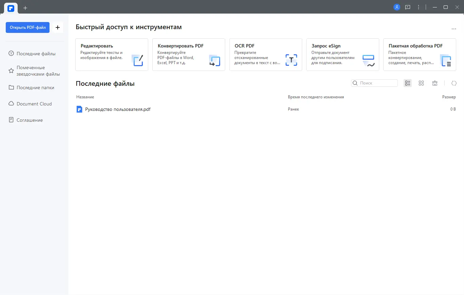Screen dimensions: 464x295
Task: Open the plus menu next to Открыть PDF-файл
Action: tap(57, 27)
